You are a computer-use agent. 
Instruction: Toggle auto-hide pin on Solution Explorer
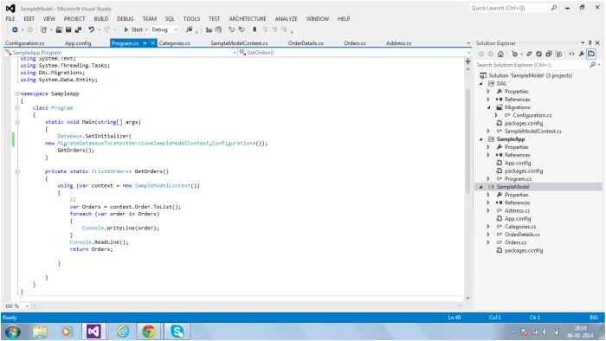point(590,43)
